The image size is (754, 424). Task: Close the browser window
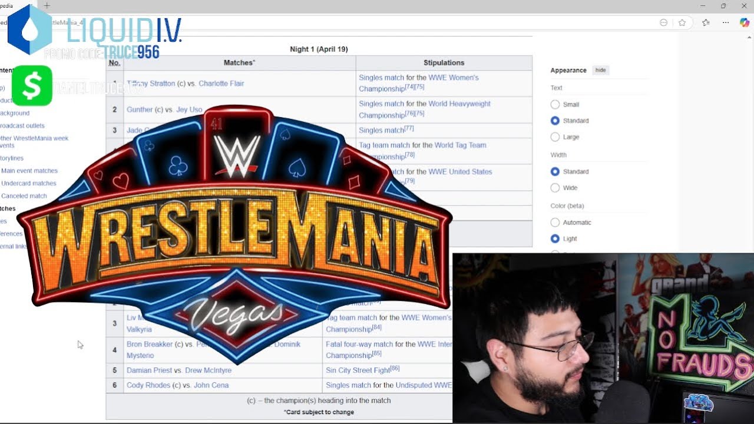point(744,6)
